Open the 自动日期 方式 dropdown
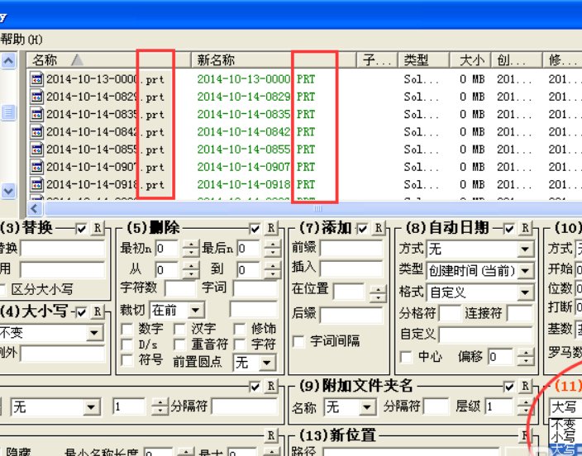This screenshot has width=582, height=456. point(525,249)
